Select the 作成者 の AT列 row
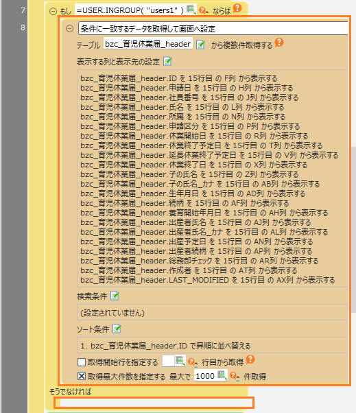Image resolution: width=356 pixels, height=413 pixels. 189,270
